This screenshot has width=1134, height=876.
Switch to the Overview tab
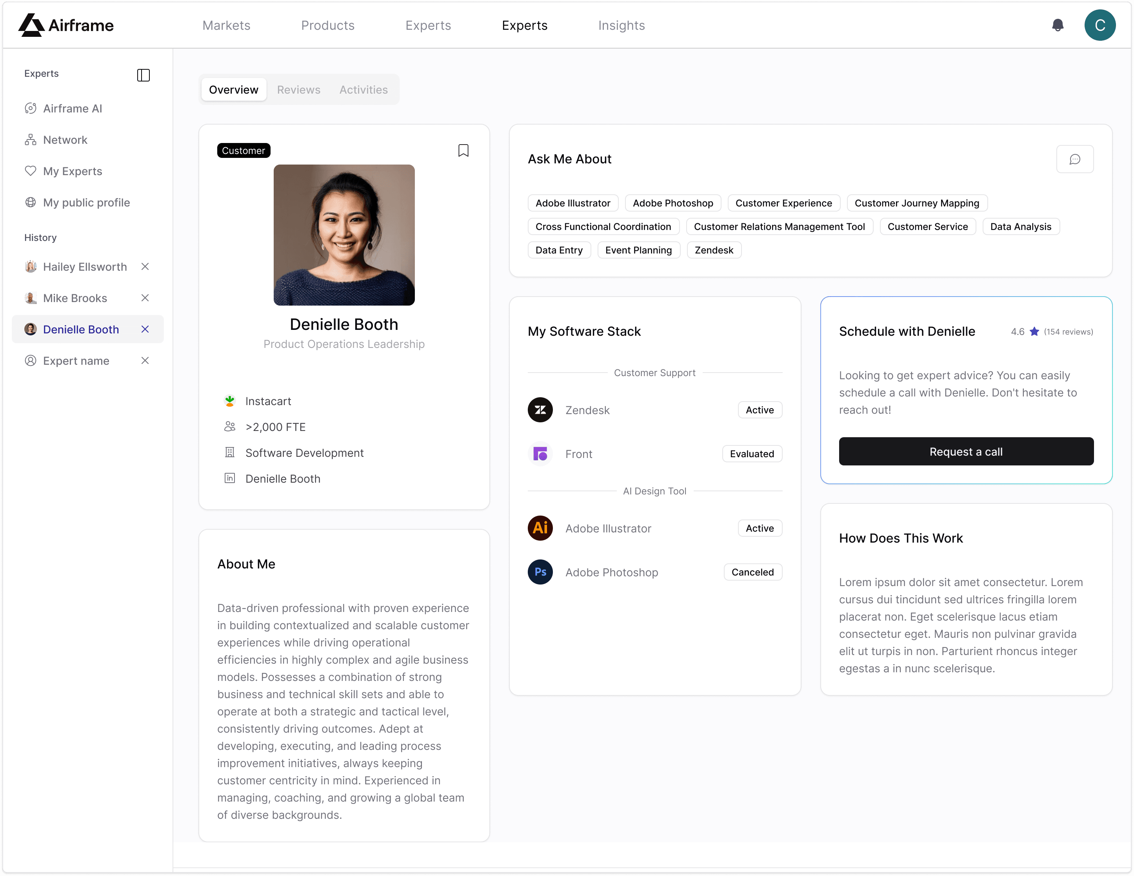point(234,90)
